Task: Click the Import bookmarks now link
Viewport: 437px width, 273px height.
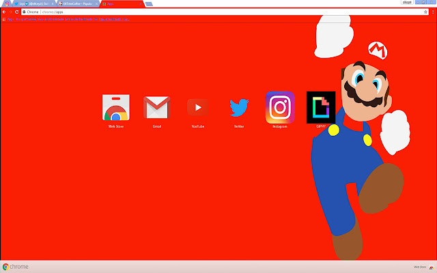Action: 114,19
